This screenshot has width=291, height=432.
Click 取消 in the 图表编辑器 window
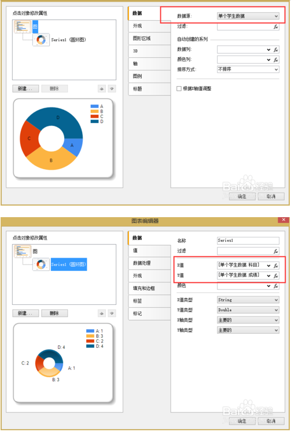[x=271, y=421]
